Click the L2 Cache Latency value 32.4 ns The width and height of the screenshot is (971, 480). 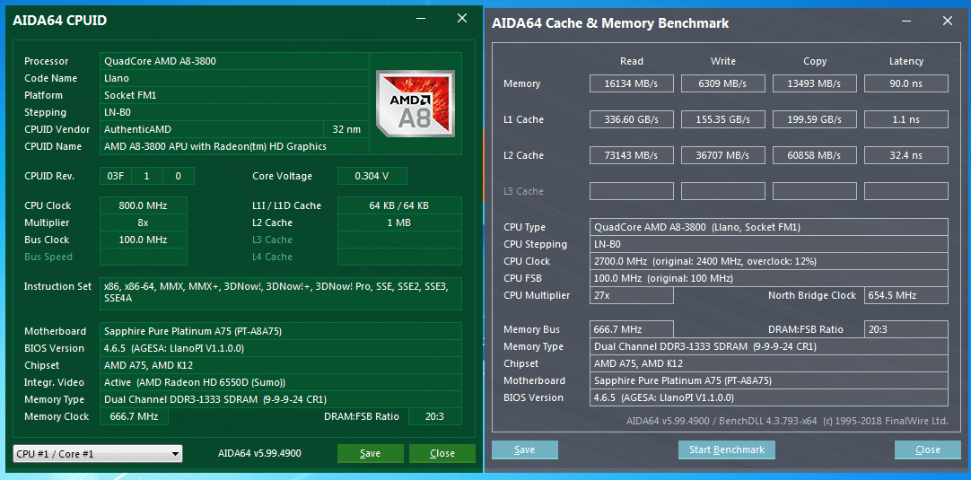pyautogui.click(x=906, y=155)
